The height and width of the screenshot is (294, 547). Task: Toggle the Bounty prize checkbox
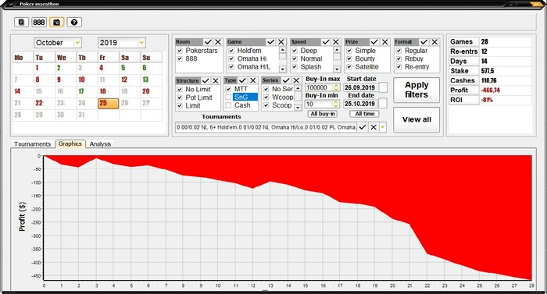[x=349, y=58]
